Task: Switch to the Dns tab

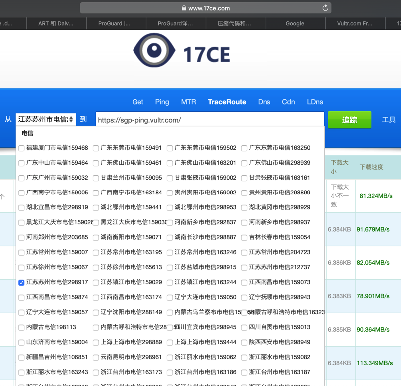Action: [x=264, y=102]
